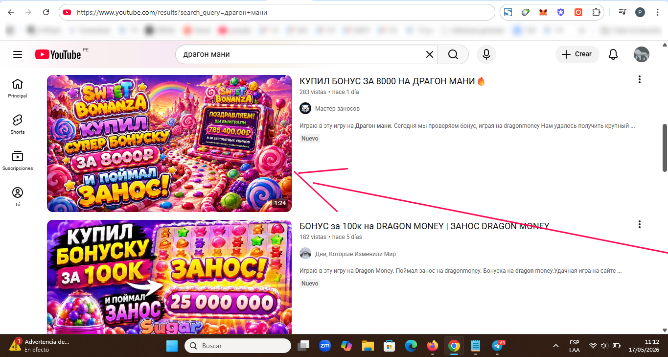Open the MetaMask fox extension
668x357 pixels.
[543, 12]
